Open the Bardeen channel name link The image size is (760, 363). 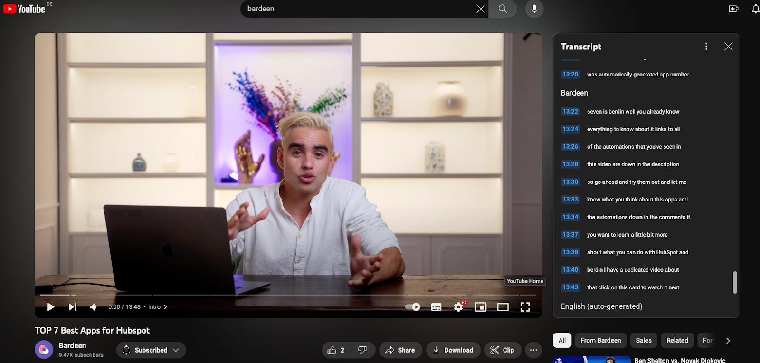tap(72, 345)
